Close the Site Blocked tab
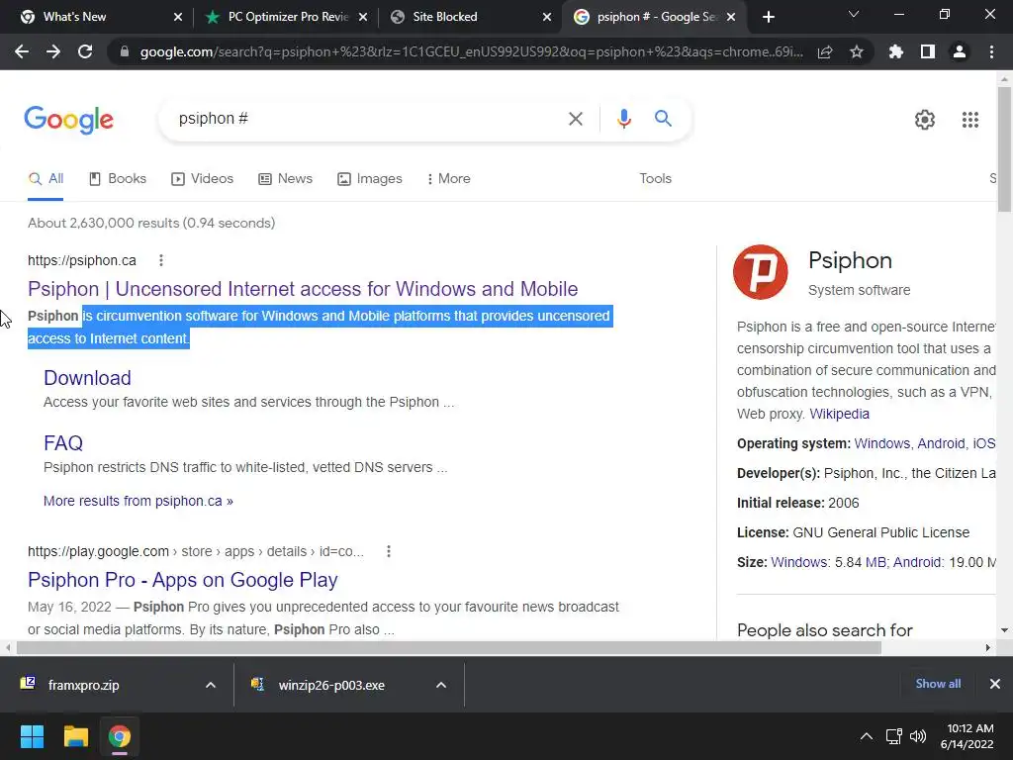This screenshot has width=1013, height=760. click(x=547, y=17)
